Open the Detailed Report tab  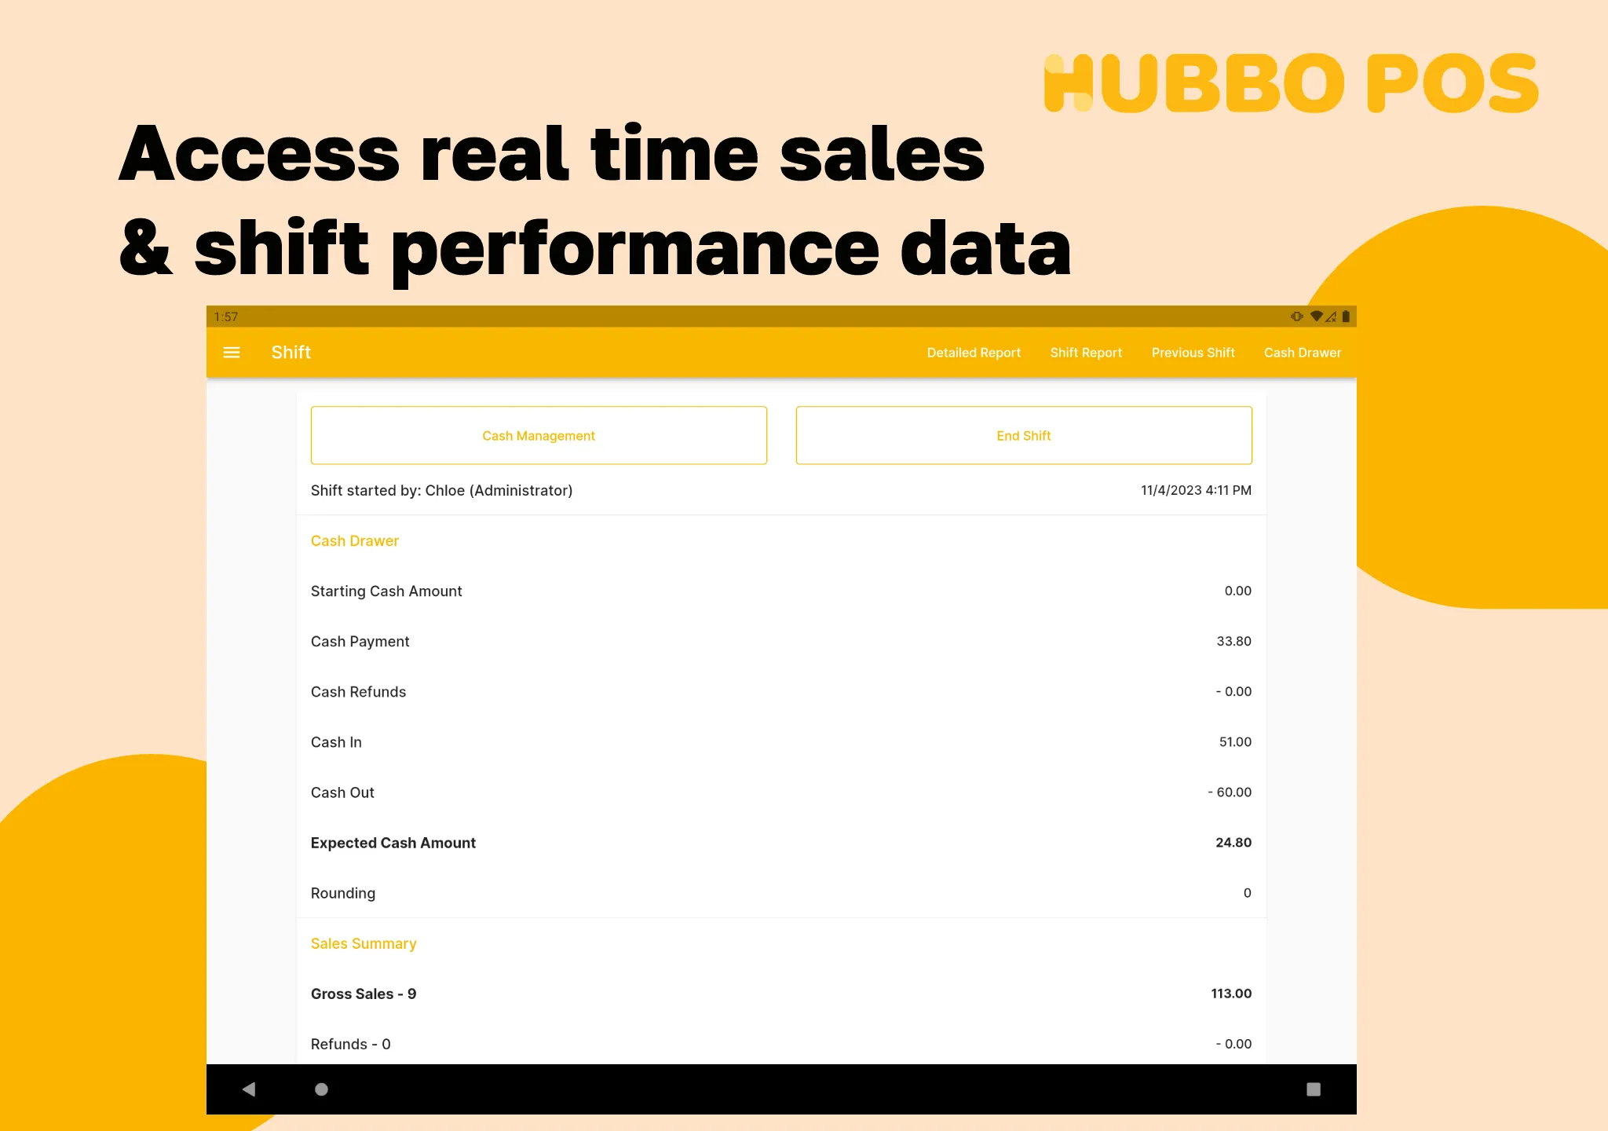[973, 353]
